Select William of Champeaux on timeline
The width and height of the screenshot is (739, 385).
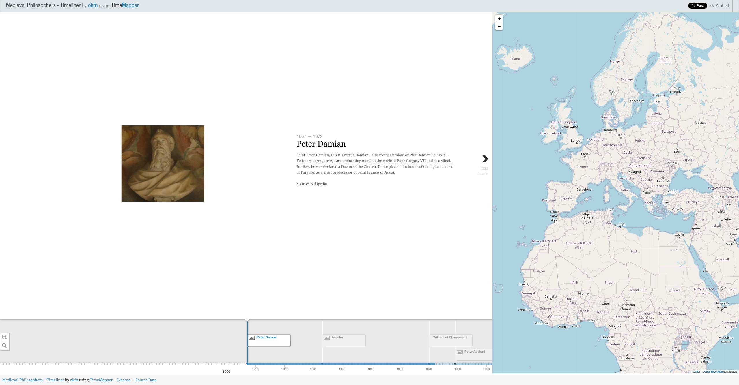[450, 337]
